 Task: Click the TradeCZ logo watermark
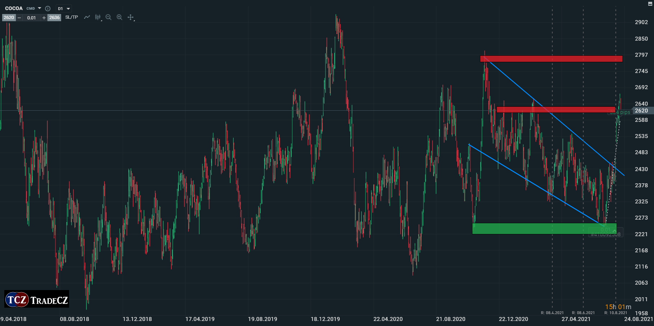click(37, 299)
